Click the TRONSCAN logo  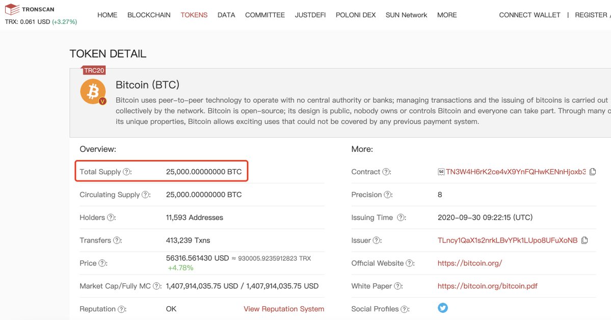click(x=30, y=9)
